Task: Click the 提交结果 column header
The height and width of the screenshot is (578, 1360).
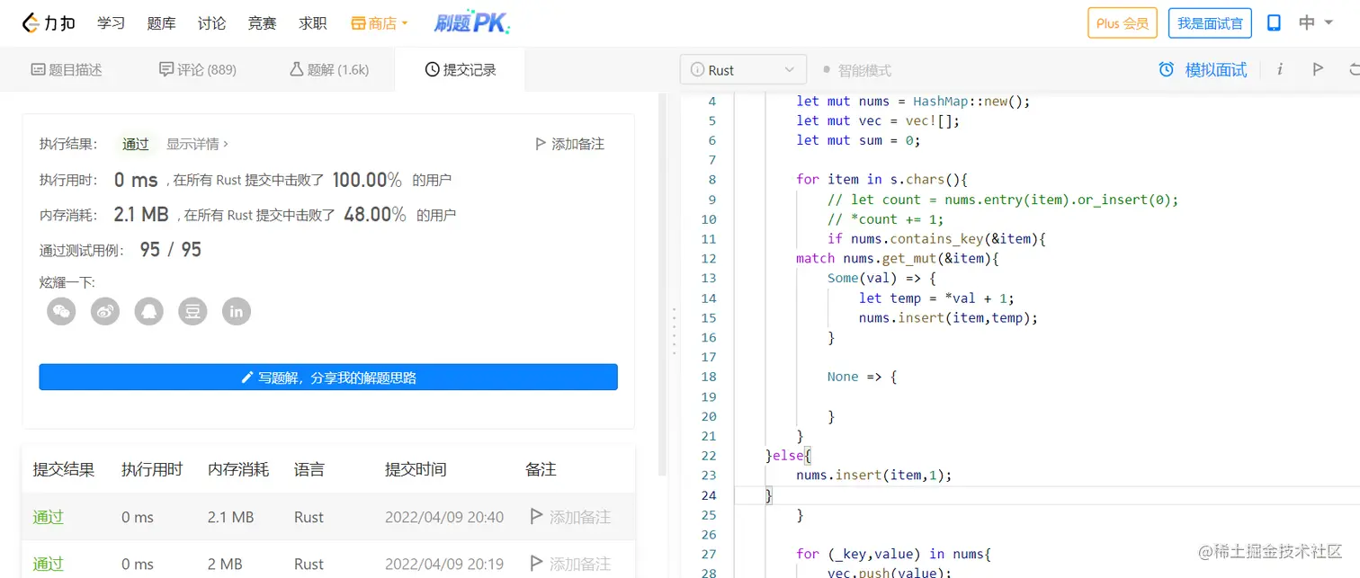Action: (64, 469)
